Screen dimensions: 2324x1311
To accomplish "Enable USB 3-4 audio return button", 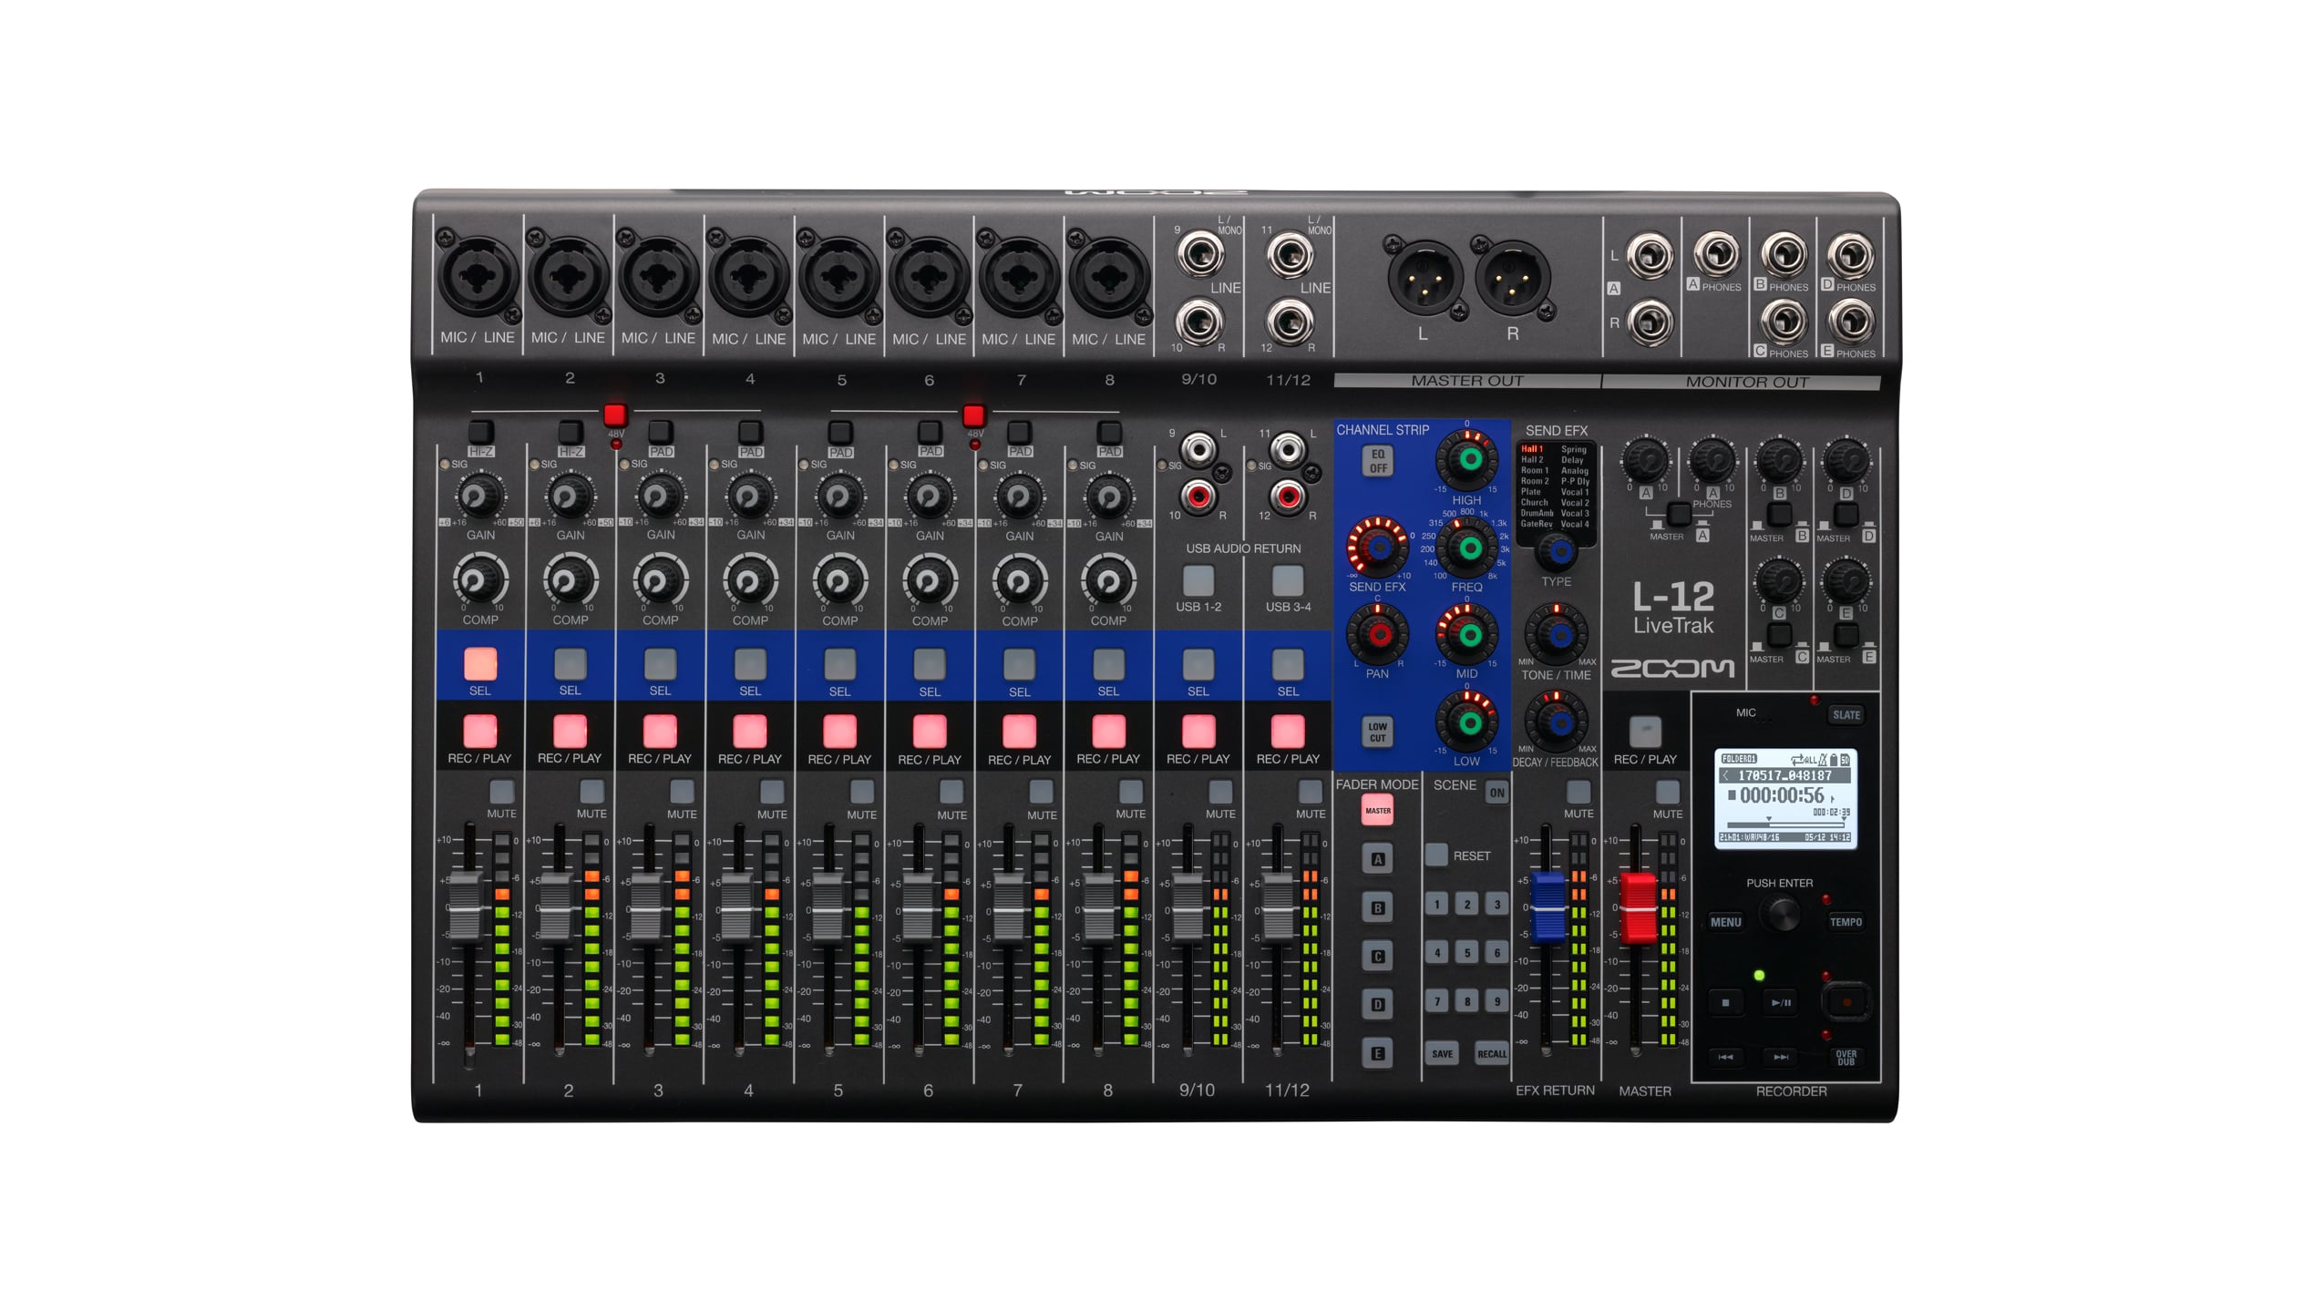I will coord(1288,580).
